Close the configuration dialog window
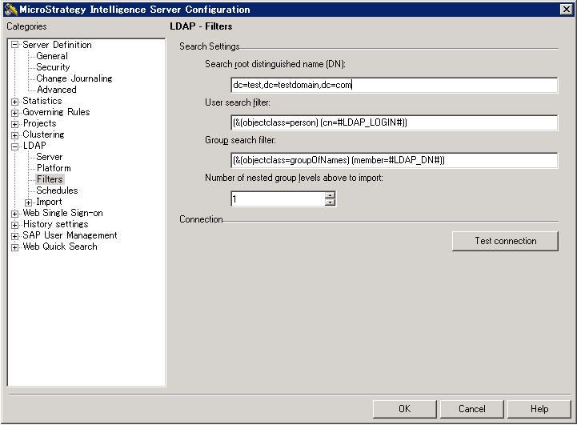Screen dimensions: 577x425 click(x=565, y=10)
